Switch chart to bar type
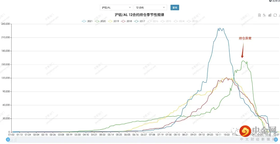 (x=270, y=15)
